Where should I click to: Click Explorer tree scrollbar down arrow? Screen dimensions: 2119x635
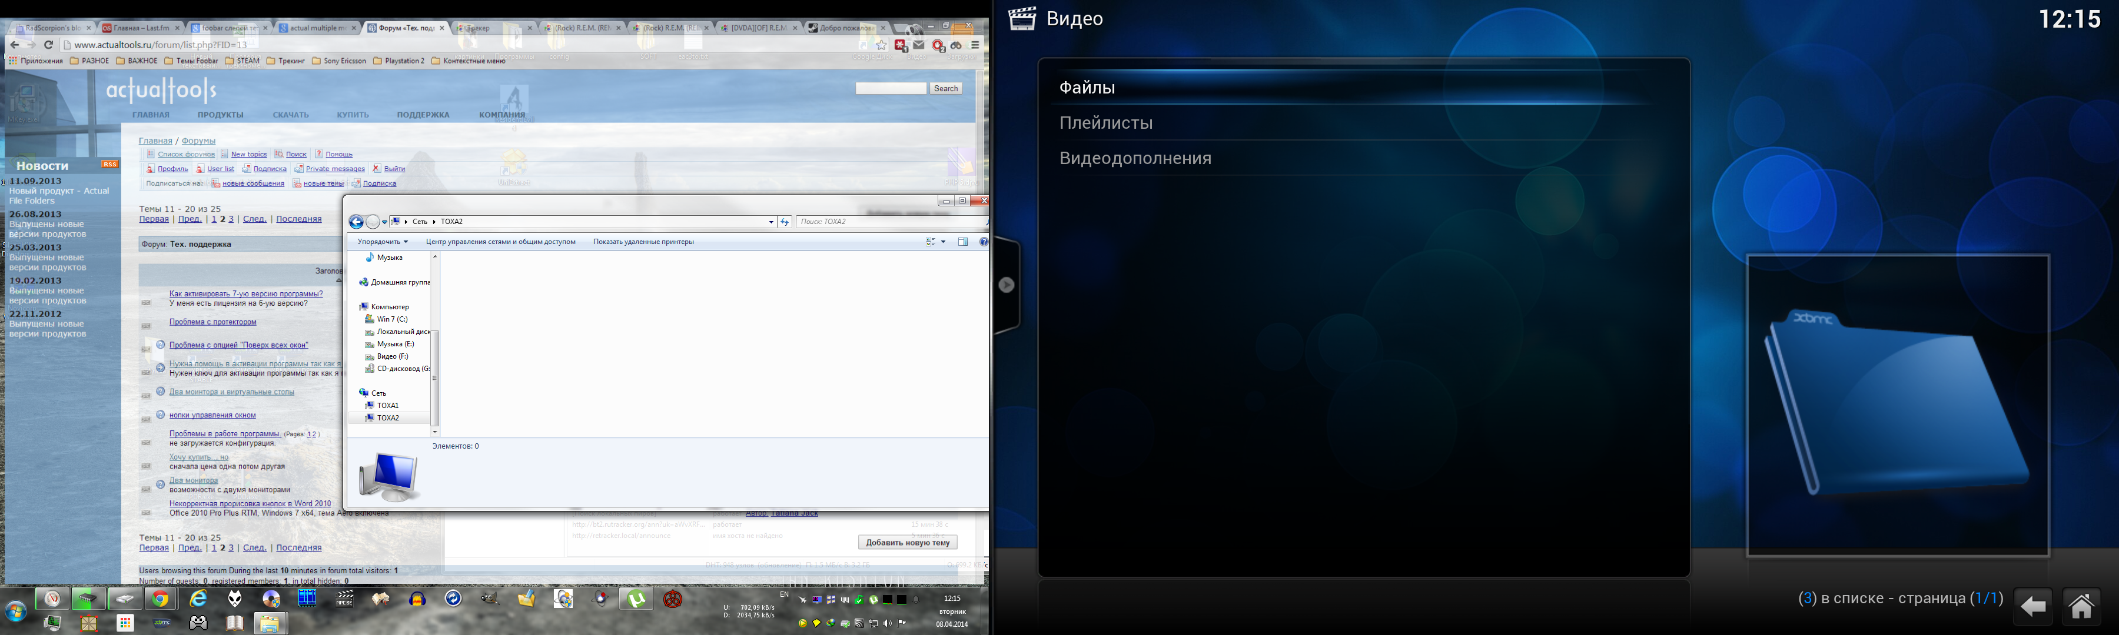(435, 432)
